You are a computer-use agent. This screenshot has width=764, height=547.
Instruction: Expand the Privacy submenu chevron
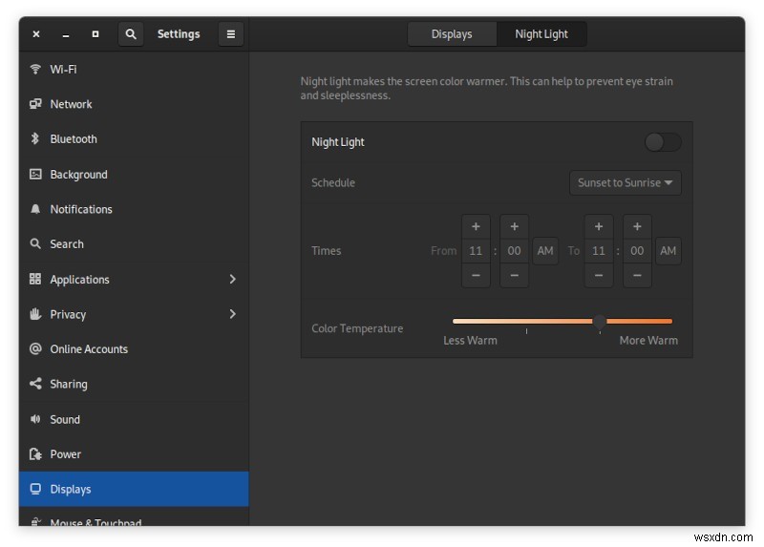232,314
